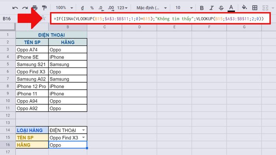Viewport: 276px width, 155px height.
Task: Open the 100% zoom dropdown
Action: point(64,8)
